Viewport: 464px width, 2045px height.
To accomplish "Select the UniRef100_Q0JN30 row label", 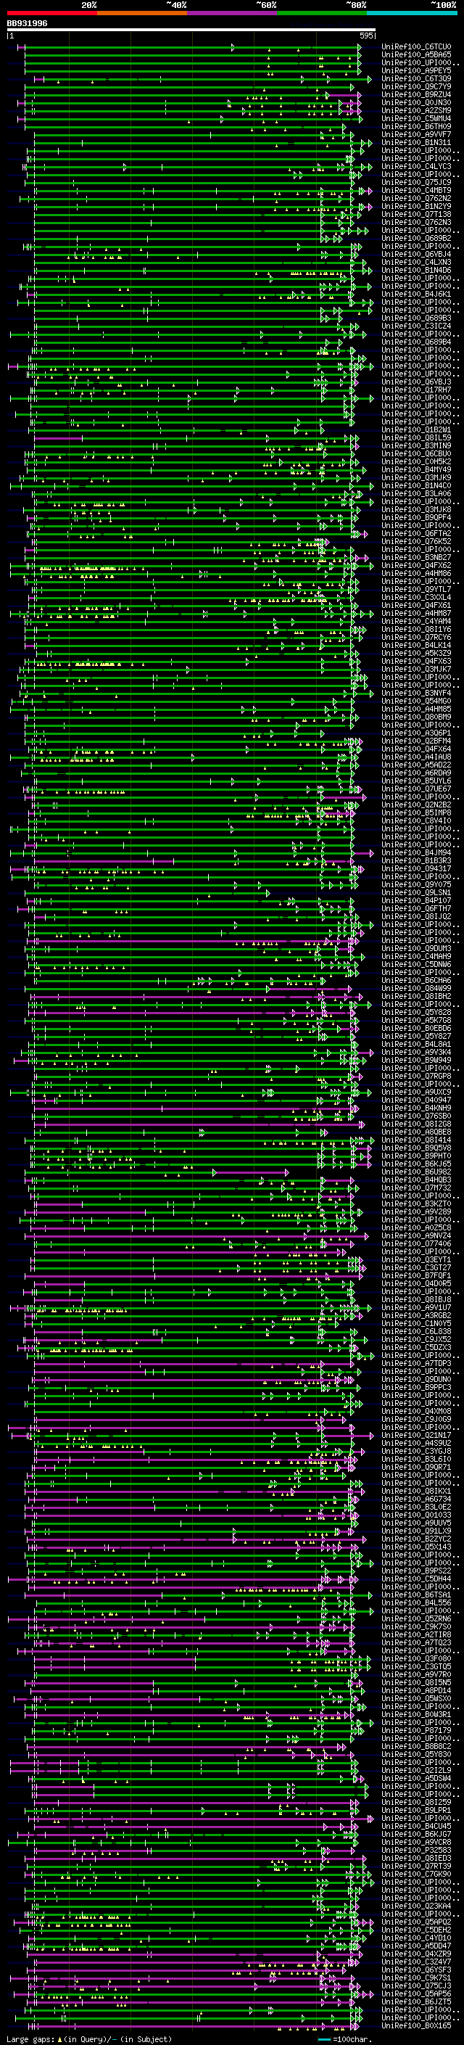I will (416, 102).
